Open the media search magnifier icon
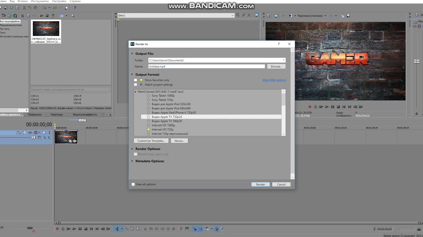 [73, 15]
